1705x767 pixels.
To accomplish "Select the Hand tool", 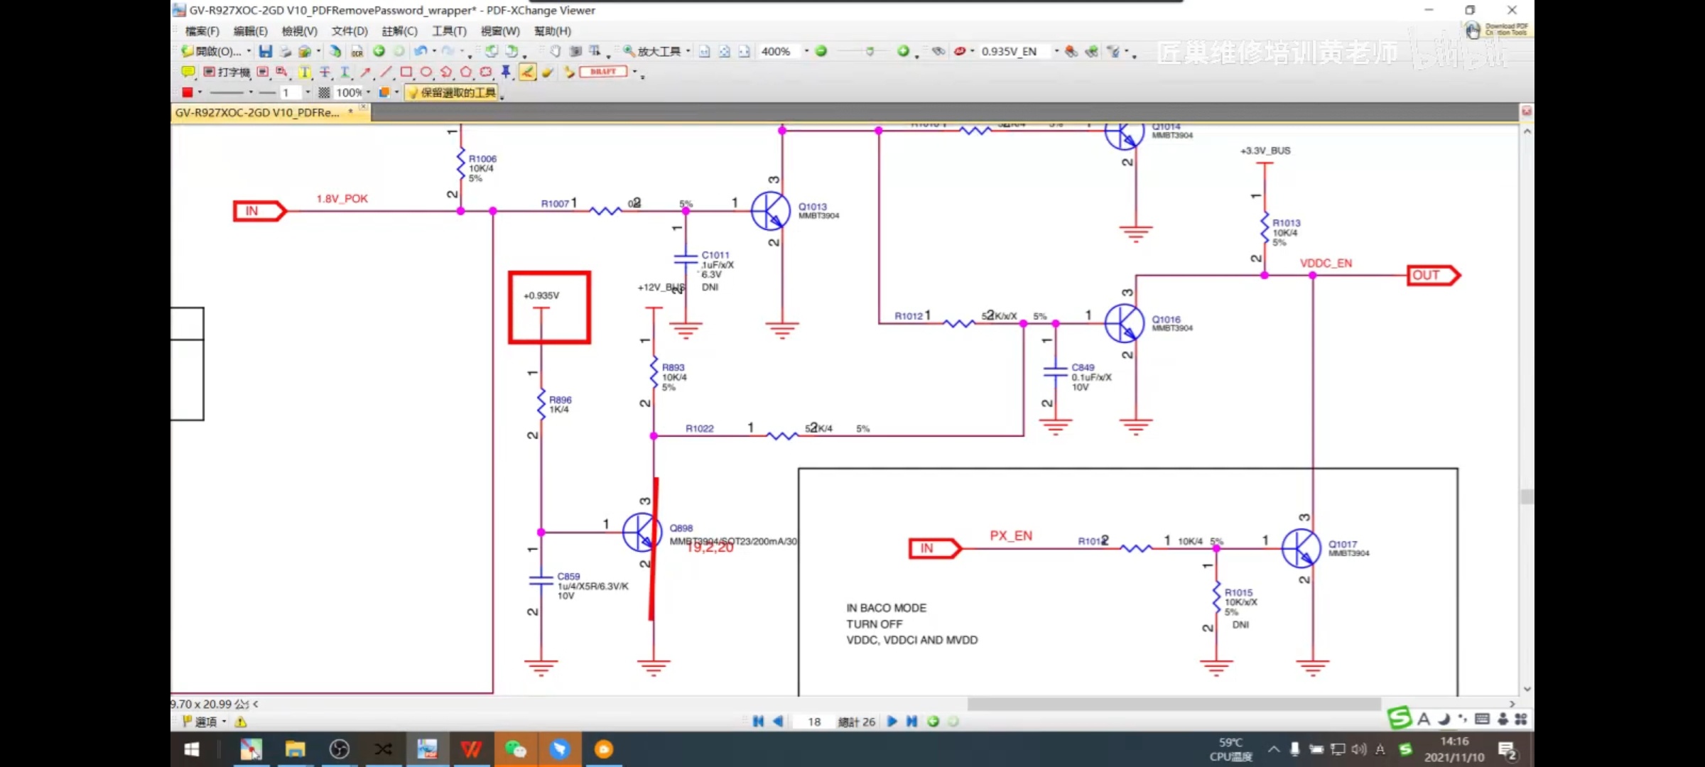I will [x=555, y=51].
